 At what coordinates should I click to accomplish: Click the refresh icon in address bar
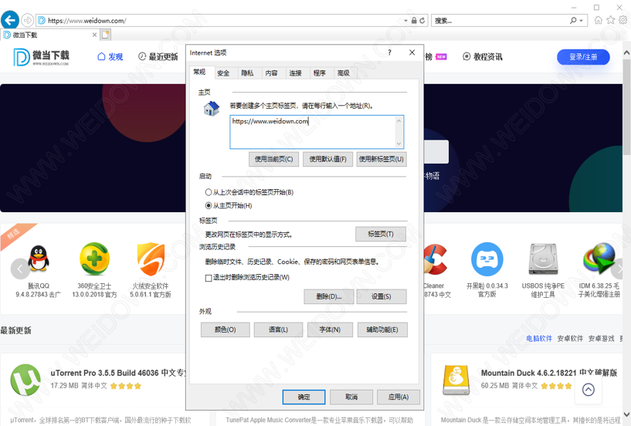pos(422,21)
